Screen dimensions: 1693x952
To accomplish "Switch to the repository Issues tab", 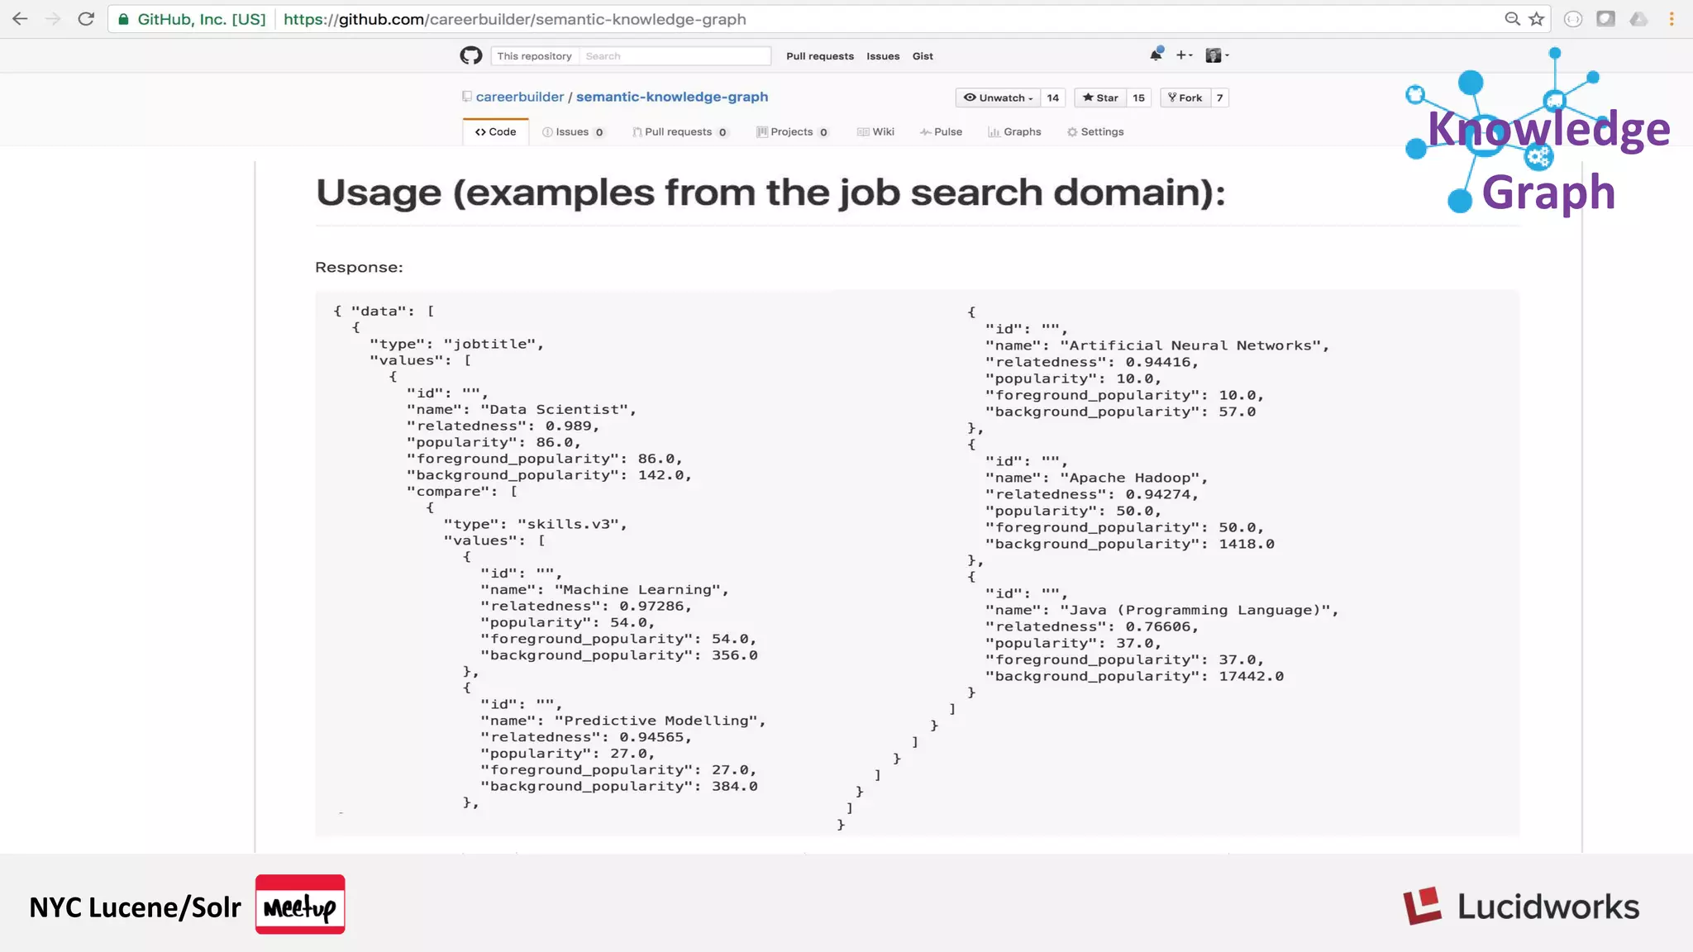I will pyautogui.click(x=573, y=131).
